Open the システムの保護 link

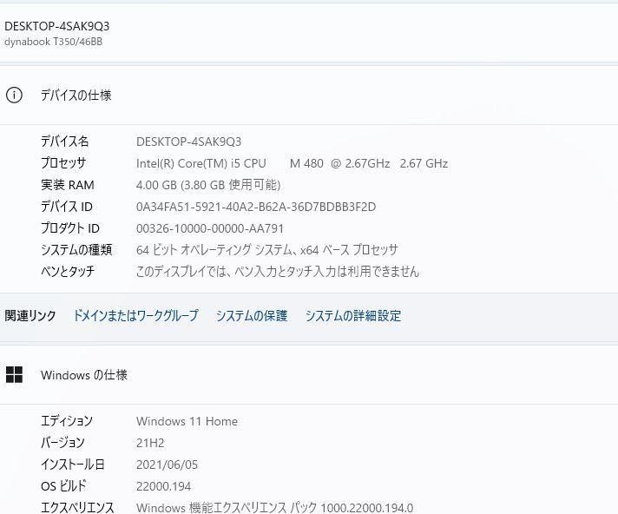[x=252, y=315]
